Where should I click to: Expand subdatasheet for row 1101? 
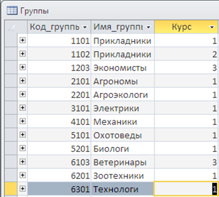pos(22,40)
